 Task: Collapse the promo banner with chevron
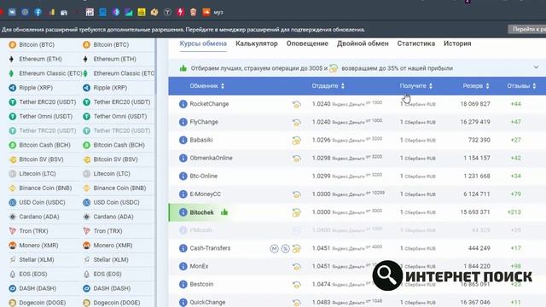pos(536,67)
